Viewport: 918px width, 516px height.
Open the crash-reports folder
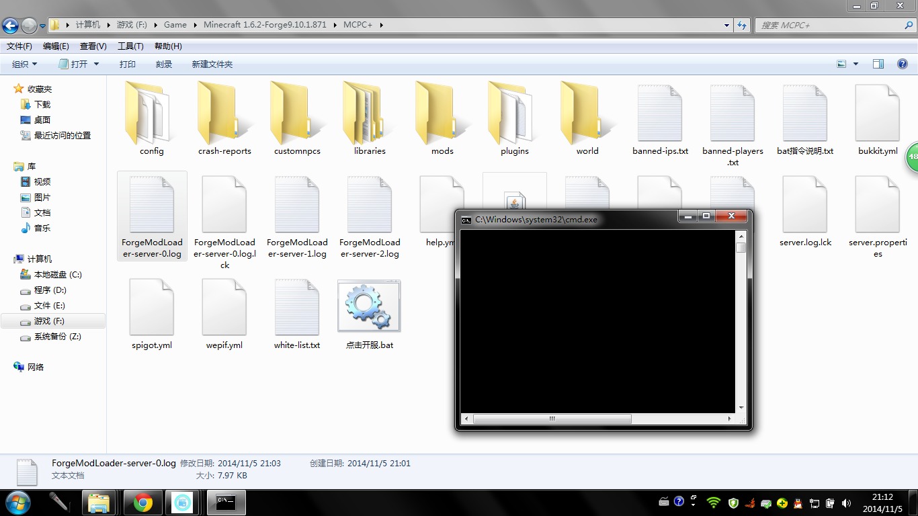click(x=224, y=118)
